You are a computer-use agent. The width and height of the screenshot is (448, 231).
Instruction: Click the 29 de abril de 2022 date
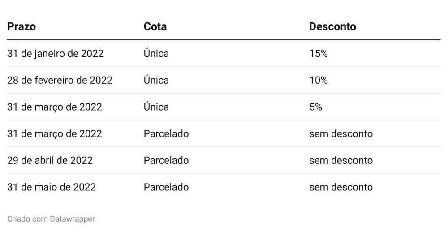(50, 160)
